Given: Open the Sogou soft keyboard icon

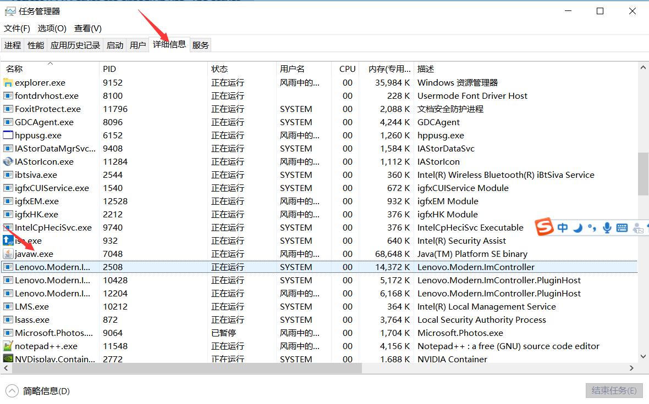Looking at the screenshot, I should [621, 228].
